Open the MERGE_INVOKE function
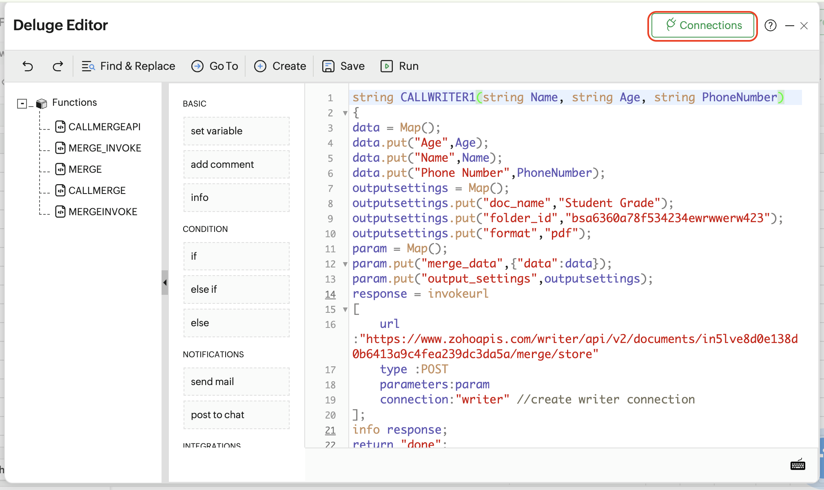The width and height of the screenshot is (824, 490). tap(104, 148)
